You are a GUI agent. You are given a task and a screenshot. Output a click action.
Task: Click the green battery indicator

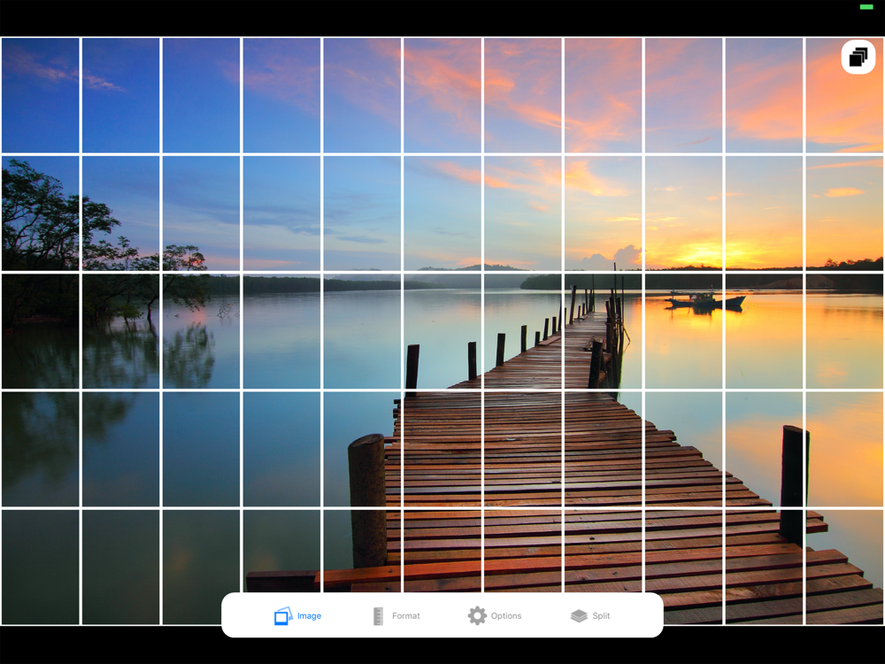pos(866,7)
